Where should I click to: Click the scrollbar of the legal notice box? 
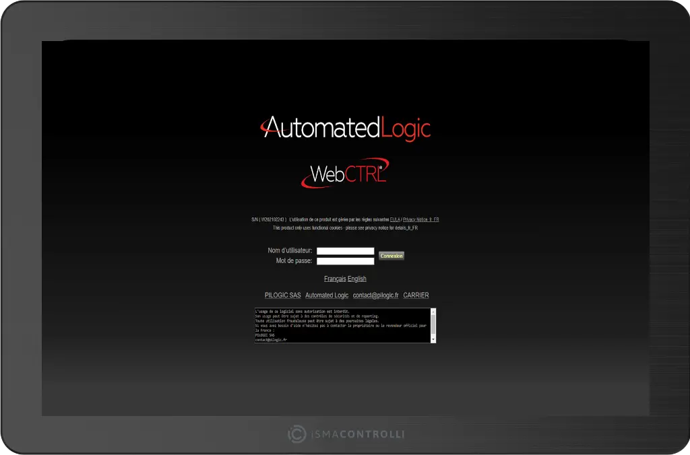[432, 325]
